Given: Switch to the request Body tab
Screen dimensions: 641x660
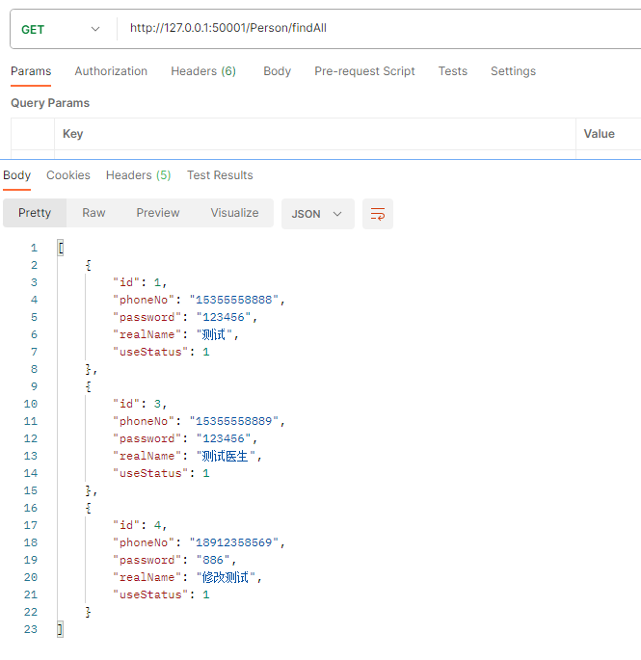Looking at the screenshot, I should point(277,71).
